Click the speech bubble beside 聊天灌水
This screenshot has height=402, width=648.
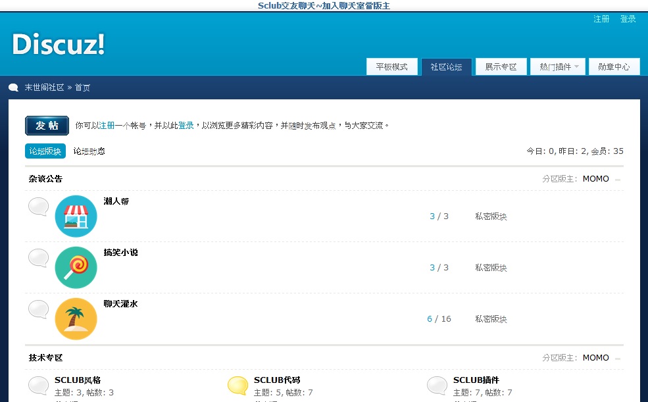point(38,309)
